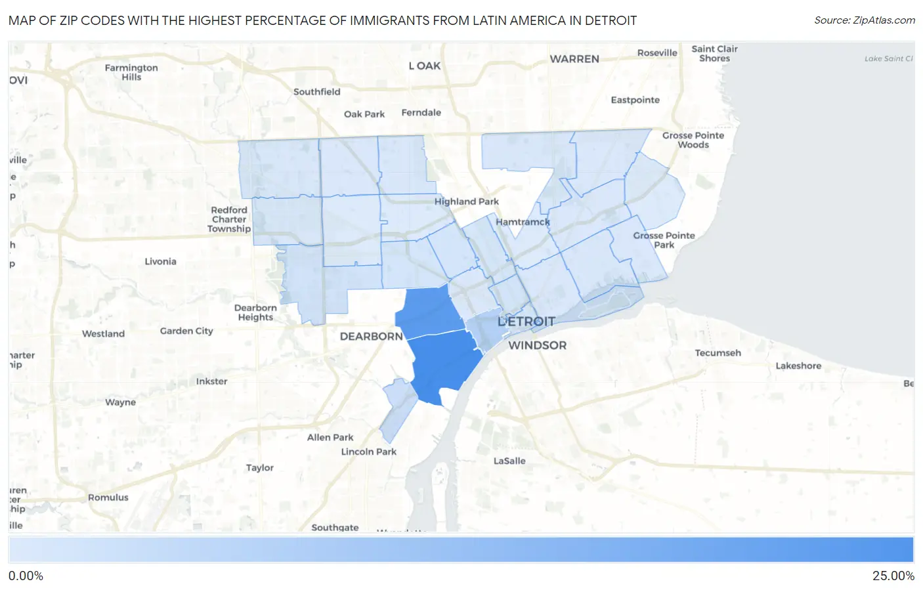Click the WINDSOR city label
This screenshot has width=923, height=590.
click(537, 345)
